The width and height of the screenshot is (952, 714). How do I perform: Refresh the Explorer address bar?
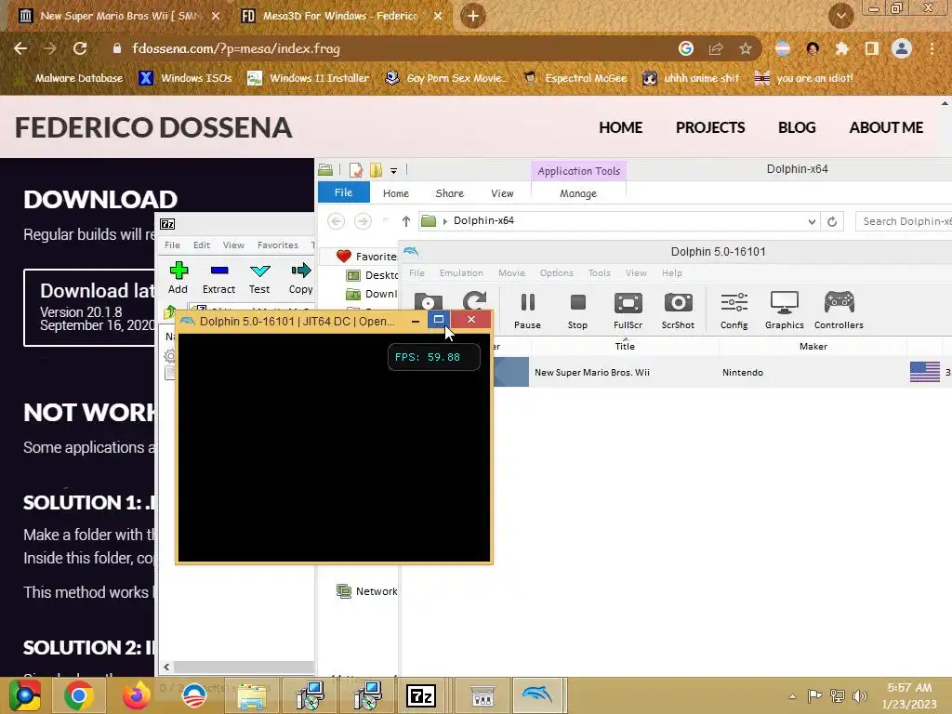(832, 221)
